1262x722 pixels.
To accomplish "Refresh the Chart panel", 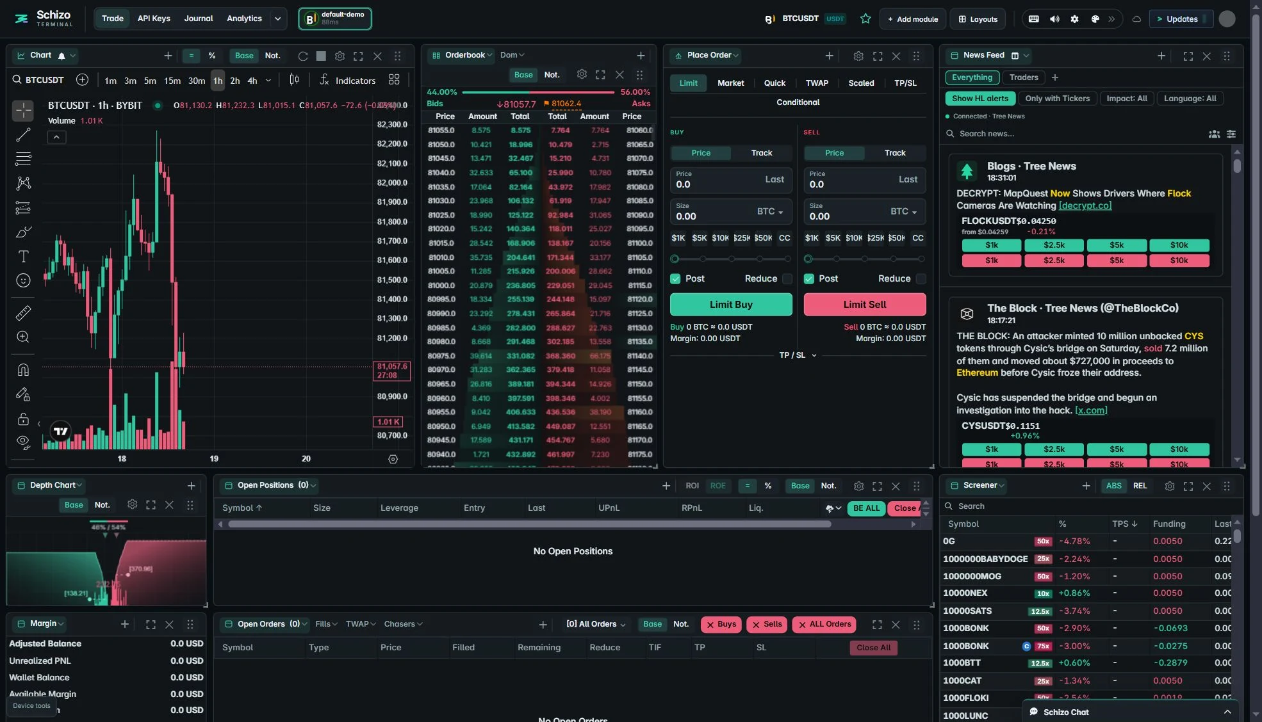I will coord(303,56).
